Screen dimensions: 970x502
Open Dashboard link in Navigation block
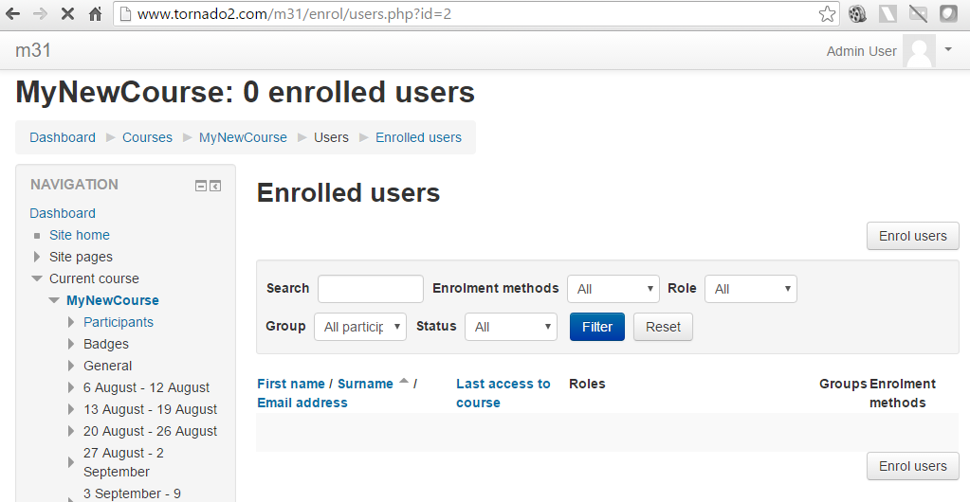click(63, 213)
